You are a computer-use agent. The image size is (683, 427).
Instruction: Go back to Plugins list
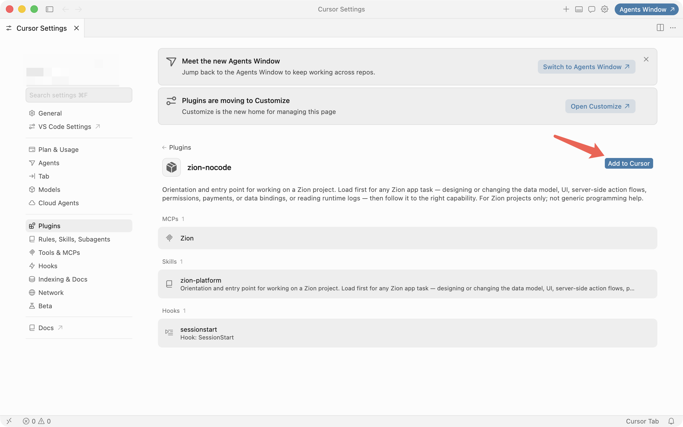click(x=177, y=147)
